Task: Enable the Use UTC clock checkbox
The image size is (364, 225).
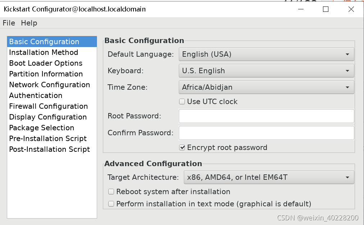Action: [x=182, y=102]
